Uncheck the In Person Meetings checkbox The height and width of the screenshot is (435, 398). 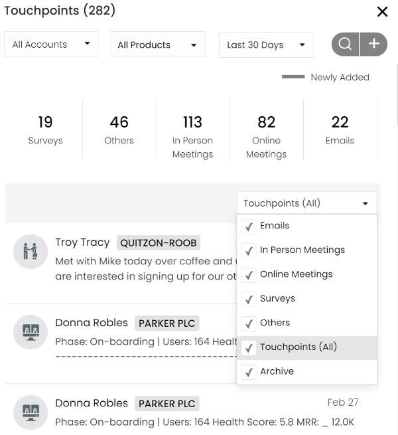(x=249, y=251)
